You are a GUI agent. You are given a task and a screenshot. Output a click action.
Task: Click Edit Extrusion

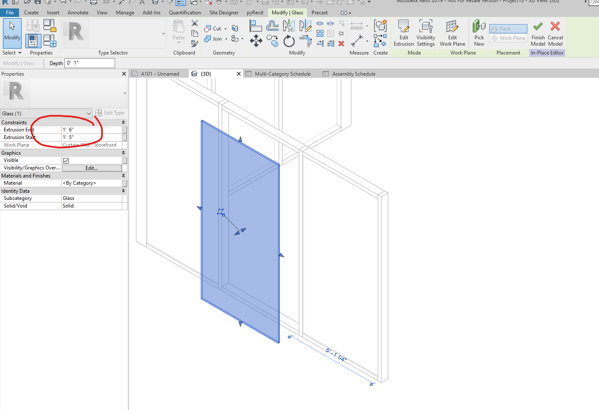tap(404, 33)
